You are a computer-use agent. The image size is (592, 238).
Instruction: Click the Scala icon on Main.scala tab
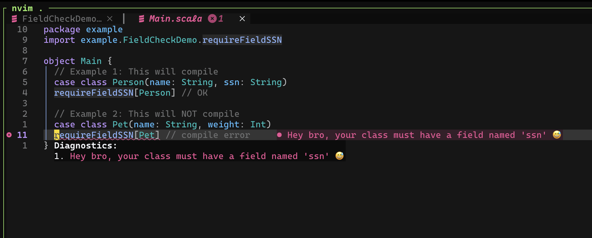[141, 19]
